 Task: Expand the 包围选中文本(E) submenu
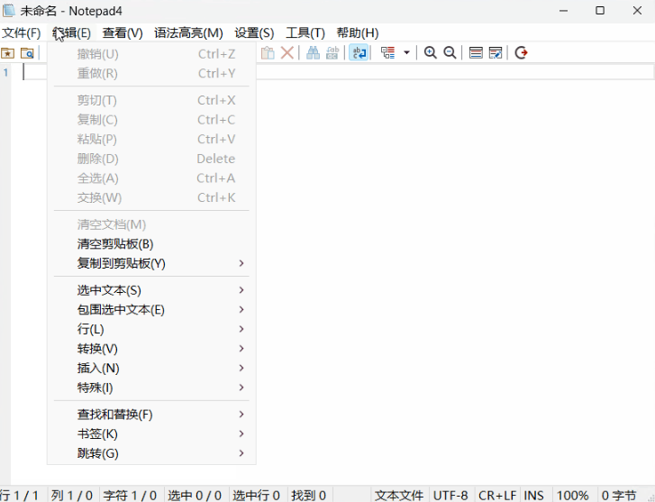[151, 310]
